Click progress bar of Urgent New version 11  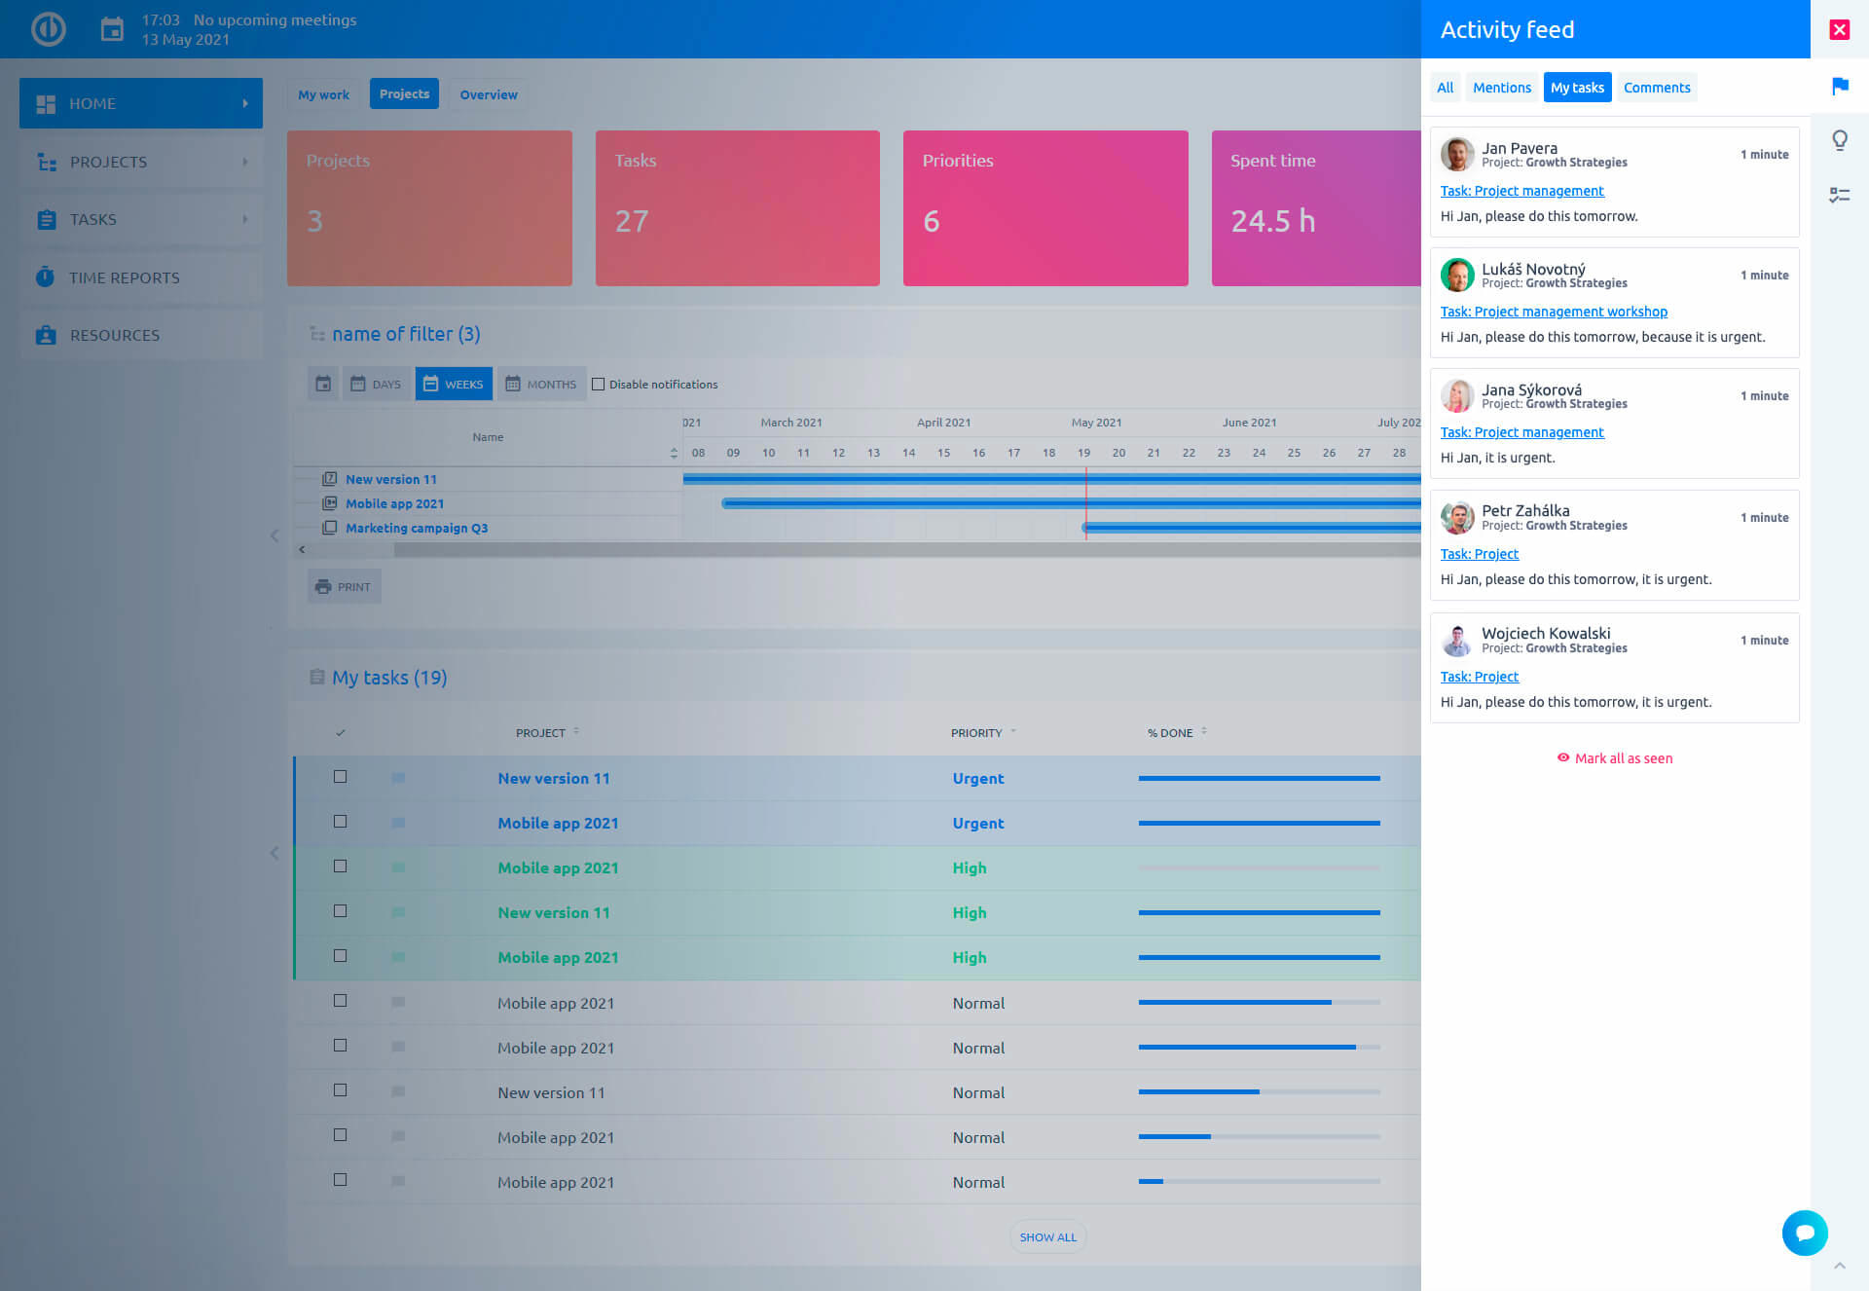coord(1259,778)
